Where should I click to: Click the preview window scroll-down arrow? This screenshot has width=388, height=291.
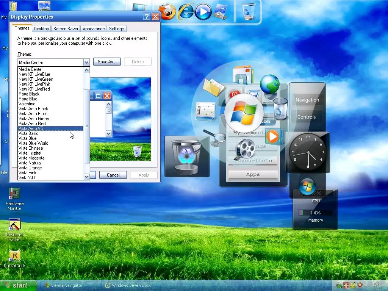(108, 134)
